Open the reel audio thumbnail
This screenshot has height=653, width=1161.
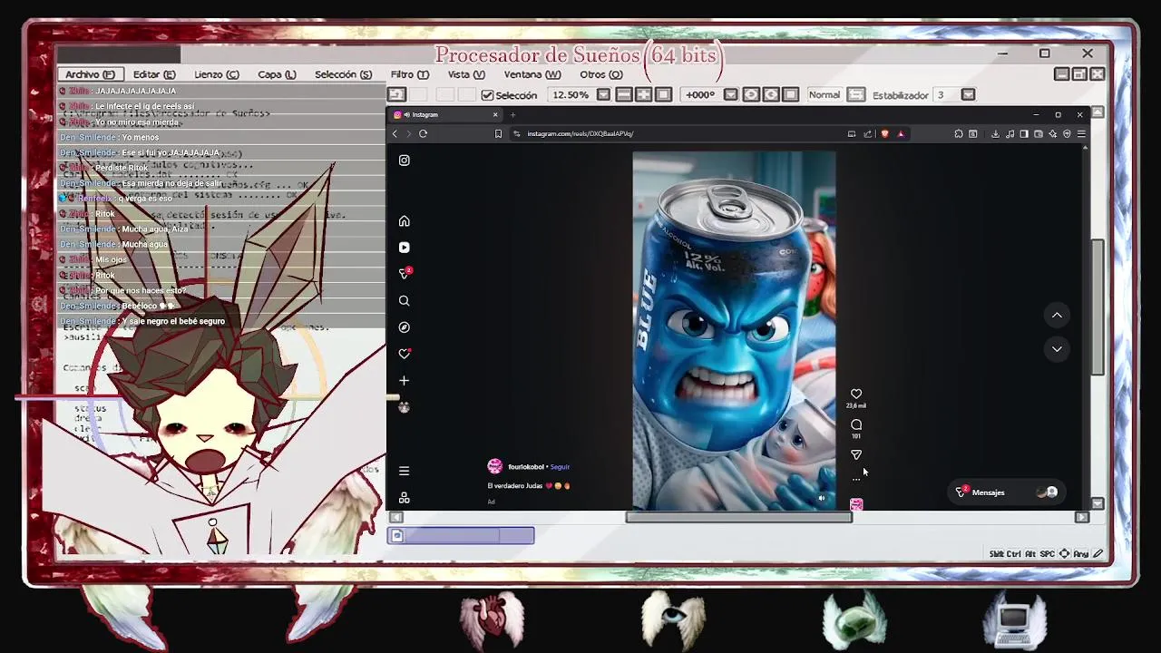(856, 504)
